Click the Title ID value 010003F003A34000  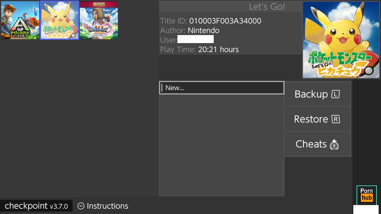[x=225, y=21]
